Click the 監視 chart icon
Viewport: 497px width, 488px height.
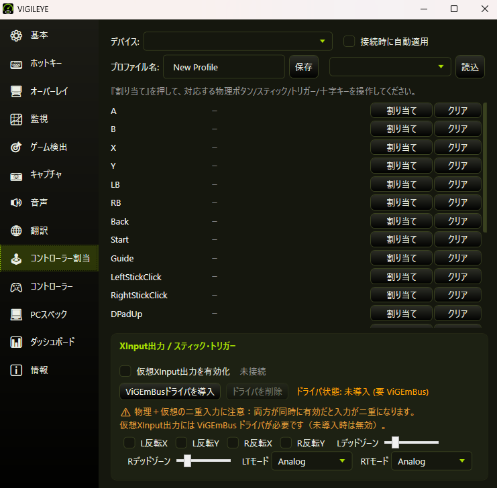(16, 119)
